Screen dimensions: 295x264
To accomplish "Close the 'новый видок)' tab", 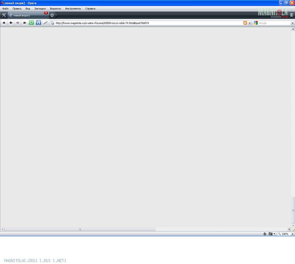I will tap(46, 13).
